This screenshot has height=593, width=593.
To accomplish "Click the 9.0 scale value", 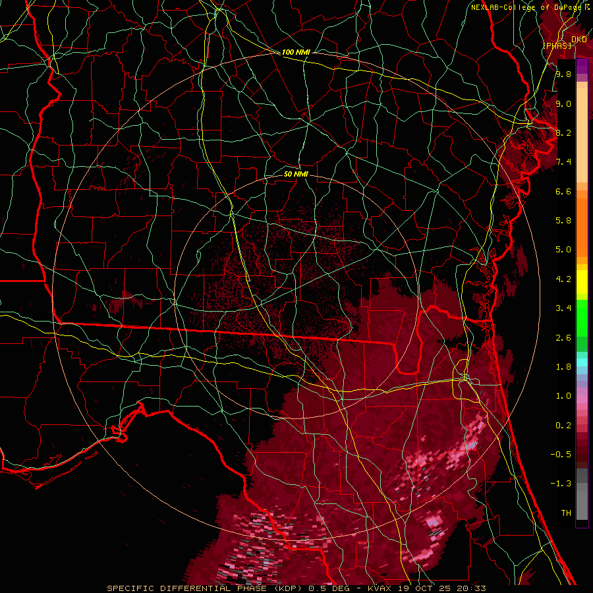I will click(563, 103).
